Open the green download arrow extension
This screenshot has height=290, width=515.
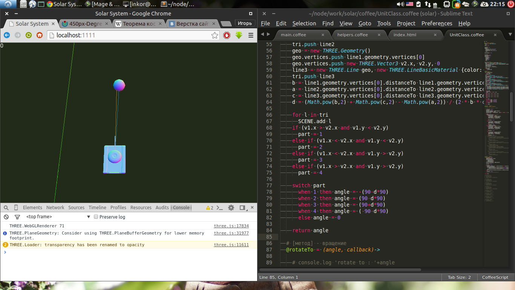(239, 35)
